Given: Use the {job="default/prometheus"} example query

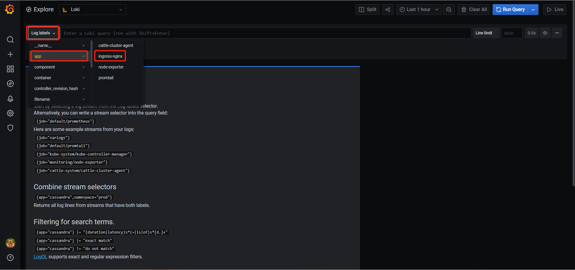Looking at the screenshot, I should click(x=65, y=121).
